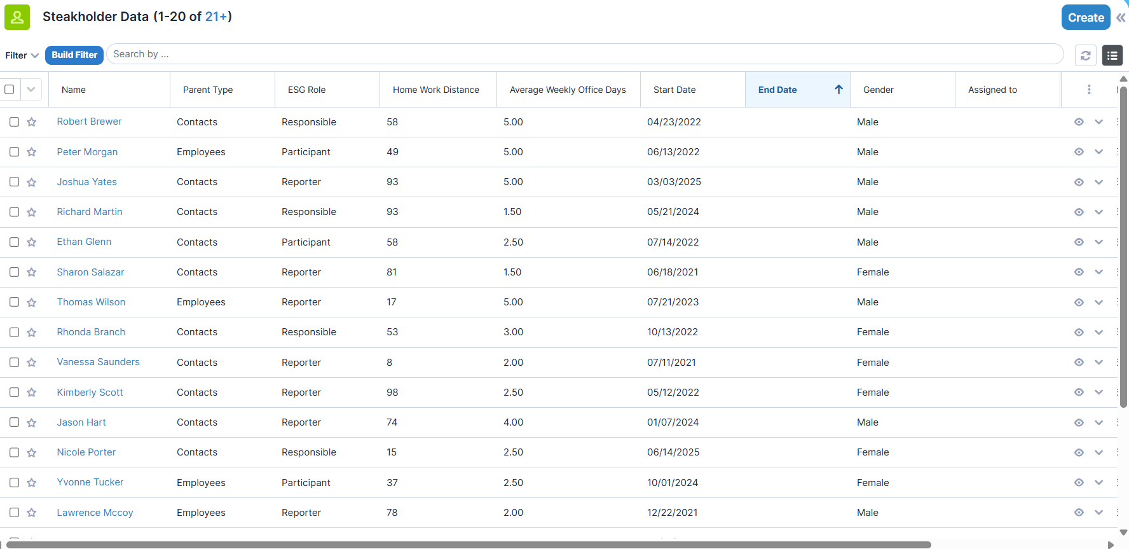
Task: Sort by Parent Type column
Action: point(208,90)
